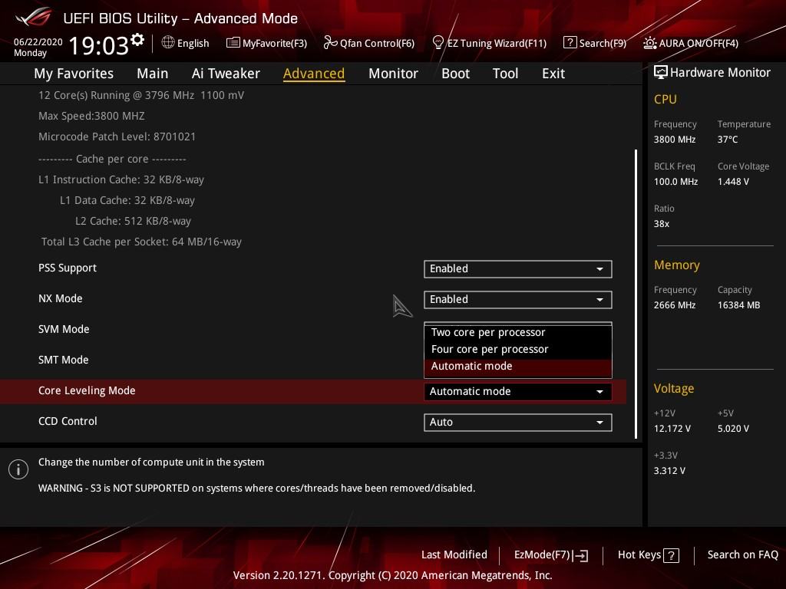Click the Hardware Monitor display icon

tap(661, 73)
